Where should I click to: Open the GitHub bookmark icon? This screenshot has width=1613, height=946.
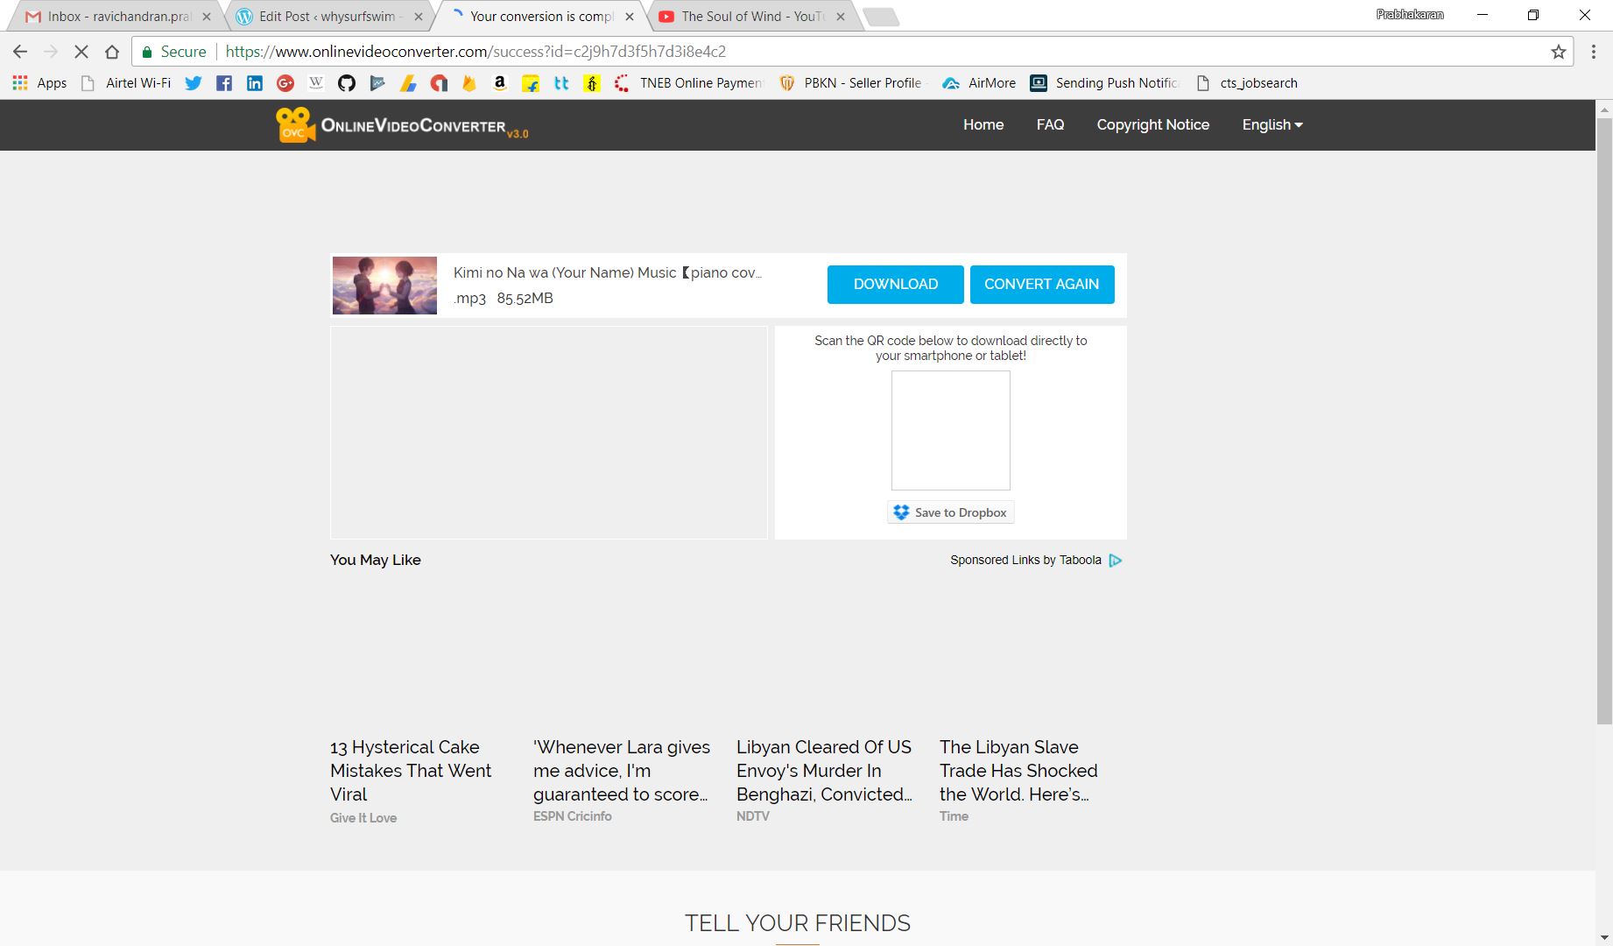click(x=347, y=83)
